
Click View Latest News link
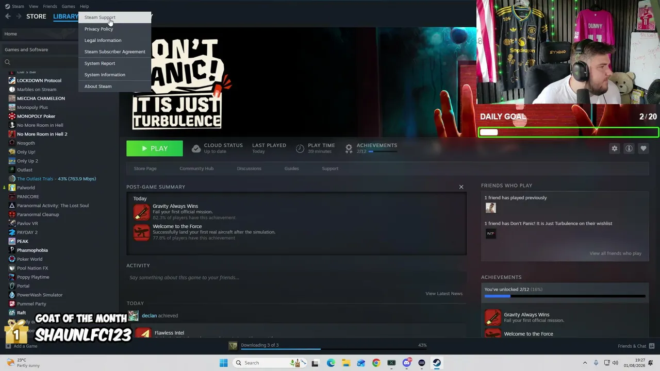click(444, 294)
